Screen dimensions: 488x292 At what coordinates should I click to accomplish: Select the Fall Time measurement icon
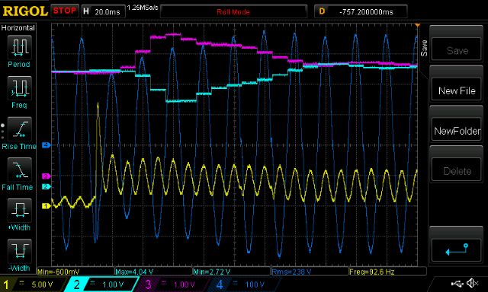(x=19, y=170)
